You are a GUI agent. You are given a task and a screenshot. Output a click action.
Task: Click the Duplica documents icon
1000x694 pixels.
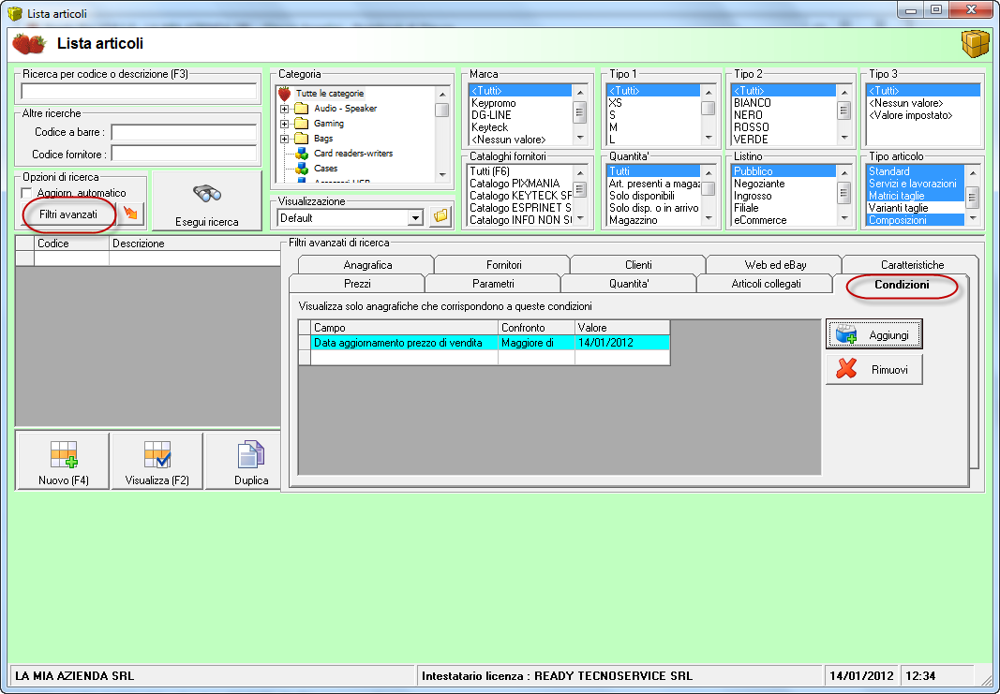pos(250,454)
